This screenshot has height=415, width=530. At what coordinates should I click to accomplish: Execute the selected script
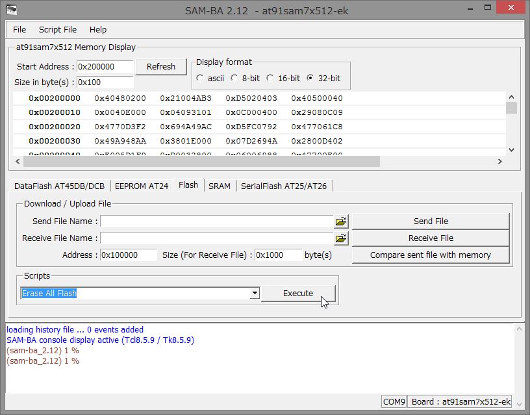click(298, 294)
